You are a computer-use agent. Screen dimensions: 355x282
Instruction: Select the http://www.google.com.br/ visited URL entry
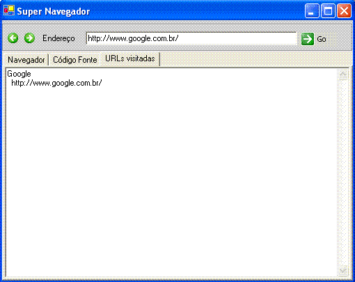pos(56,83)
